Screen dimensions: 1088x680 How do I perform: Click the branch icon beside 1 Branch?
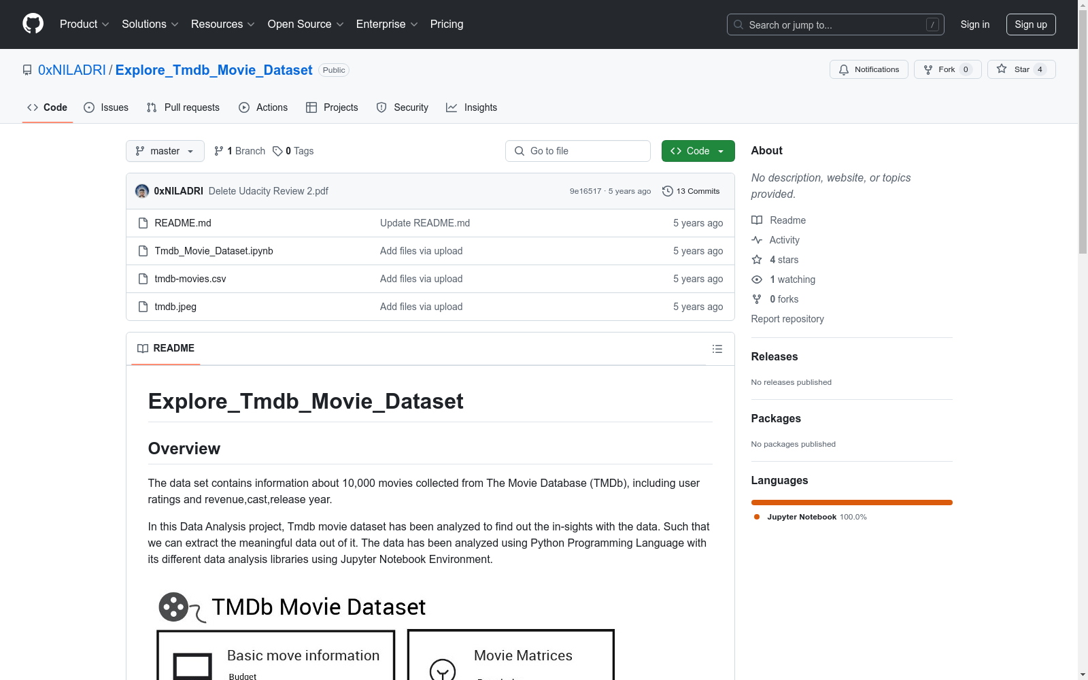click(219, 151)
